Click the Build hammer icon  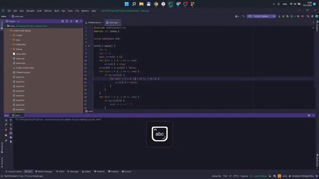243,16
